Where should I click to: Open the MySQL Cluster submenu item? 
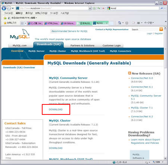(57, 51)
